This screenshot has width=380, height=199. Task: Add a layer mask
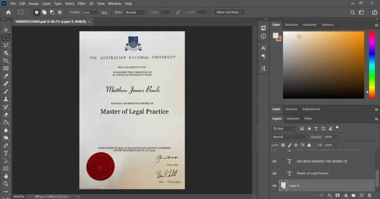pyautogui.click(x=338, y=195)
